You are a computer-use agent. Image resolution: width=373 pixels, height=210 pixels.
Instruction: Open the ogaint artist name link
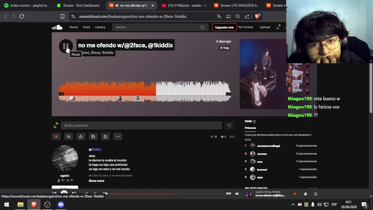[x=65, y=176]
